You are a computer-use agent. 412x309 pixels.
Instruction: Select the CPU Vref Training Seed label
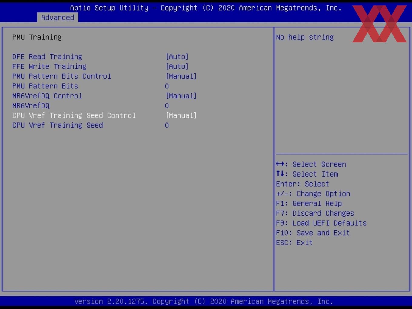tap(58, 125)
